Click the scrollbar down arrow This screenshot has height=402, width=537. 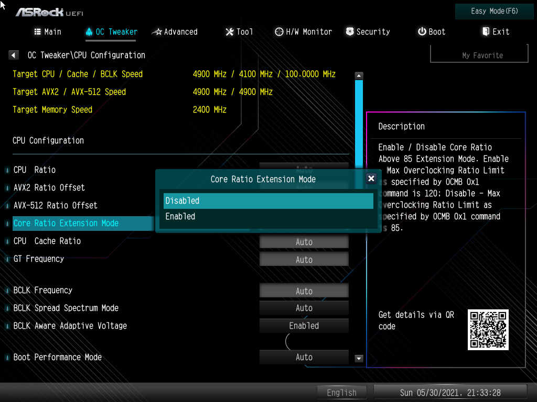point(359,358)
